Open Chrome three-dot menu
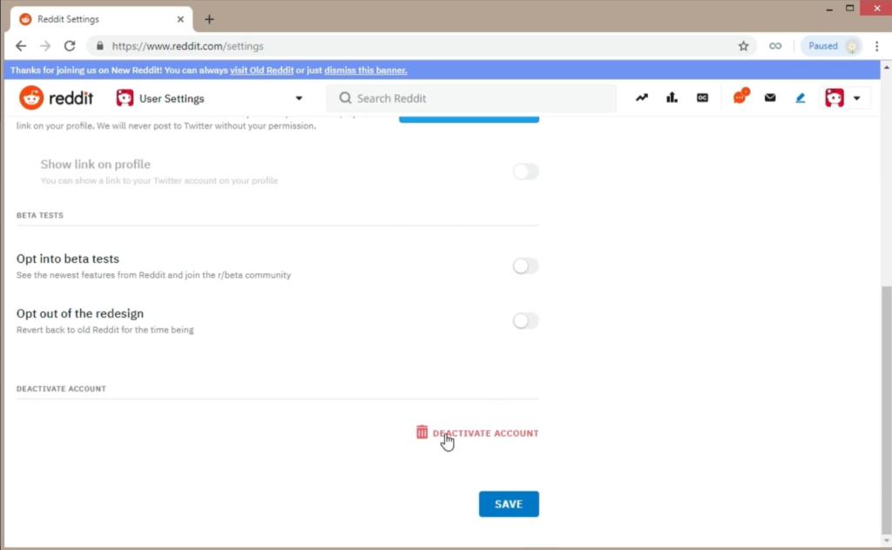Screen dimensions: 892x550 876,46
